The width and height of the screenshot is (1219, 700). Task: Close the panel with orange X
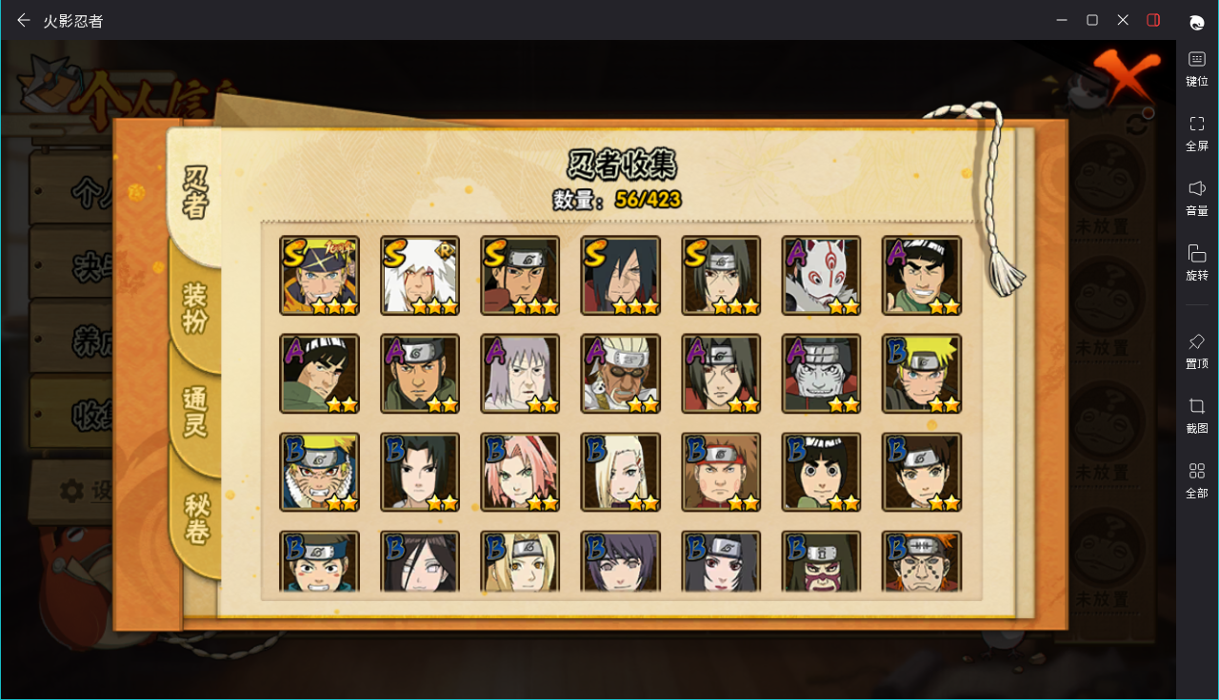(1126, 76)
